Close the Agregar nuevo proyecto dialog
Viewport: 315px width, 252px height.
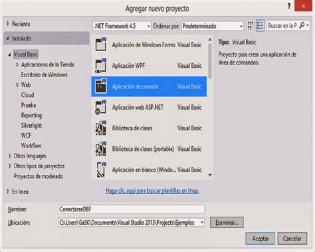[x=303, y=6]
